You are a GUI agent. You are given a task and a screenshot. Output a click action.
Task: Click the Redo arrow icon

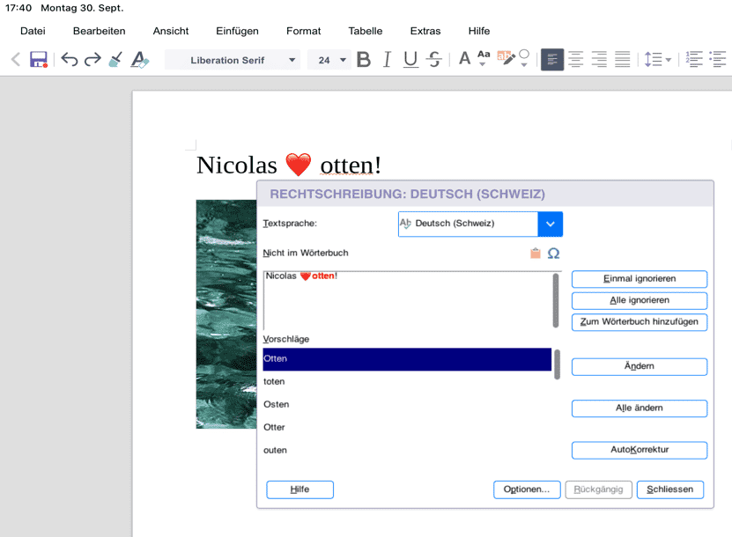[92, 60]
